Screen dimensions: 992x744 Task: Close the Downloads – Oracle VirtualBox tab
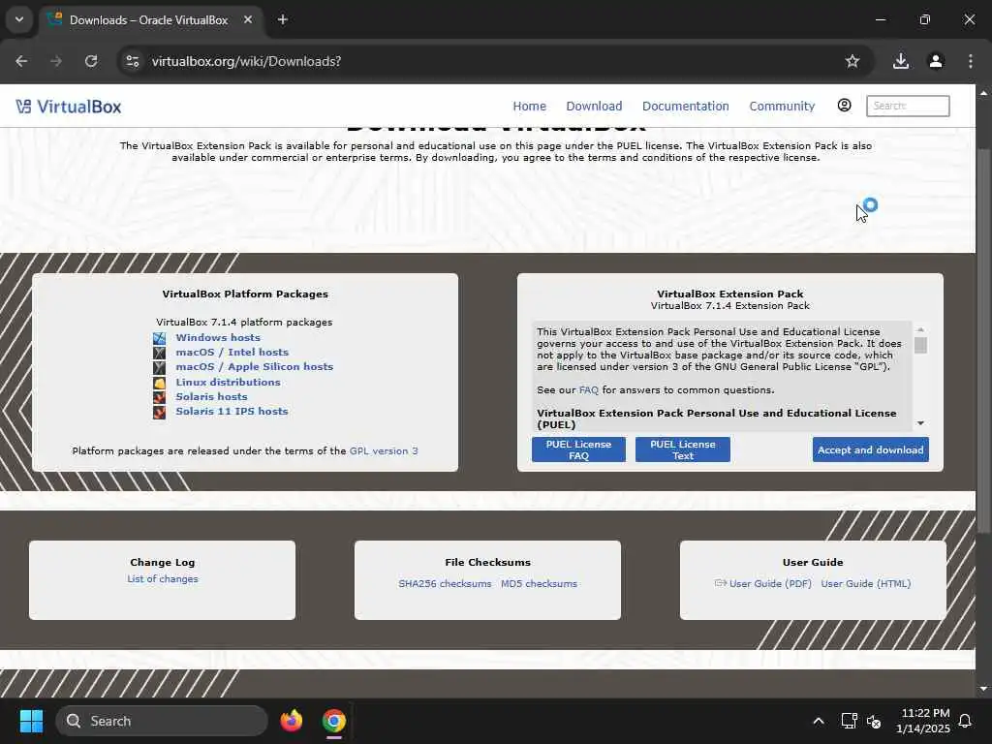(248, 19)
